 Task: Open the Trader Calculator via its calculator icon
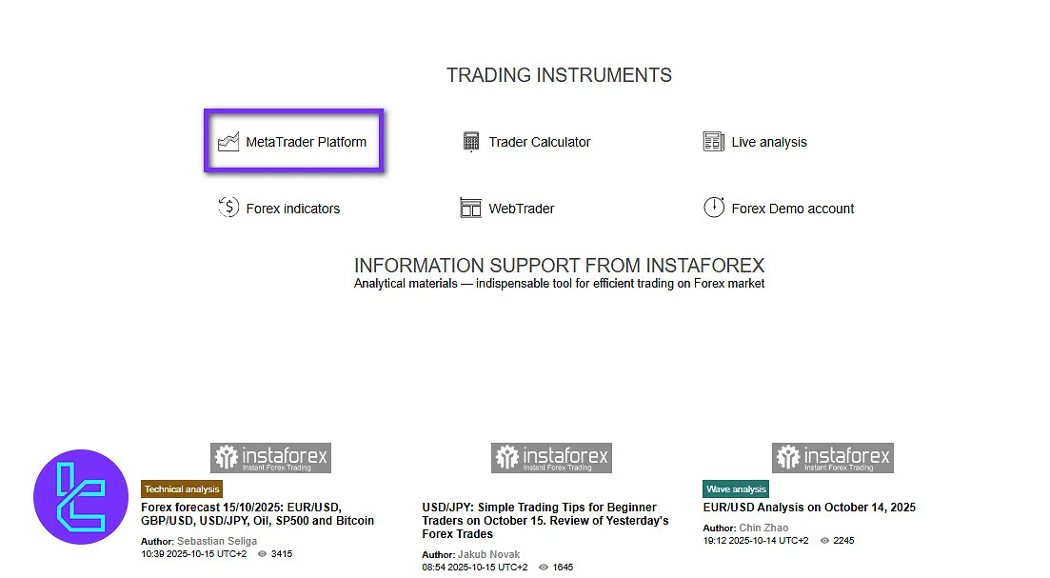click(x=470, y=141)
